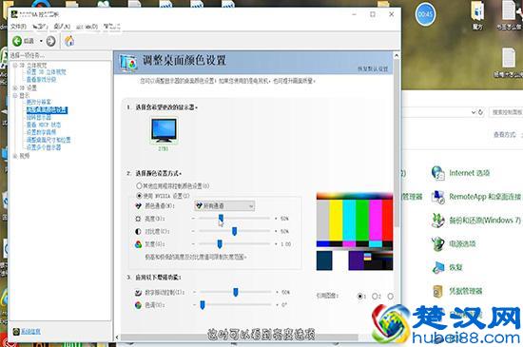
Task: Open 备份和还原(Windows 7) in Control Panel
Action: (x=485, y=221)
